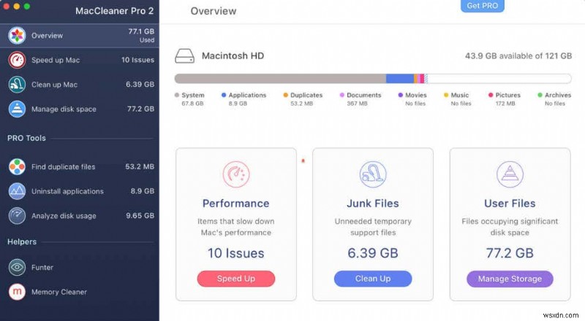Click the Documents legend dot

(x=342, y=95)
